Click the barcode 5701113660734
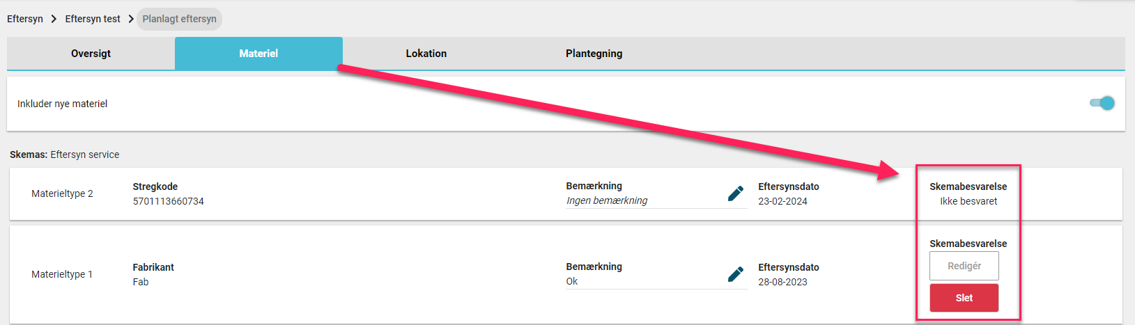 [169, 201]
